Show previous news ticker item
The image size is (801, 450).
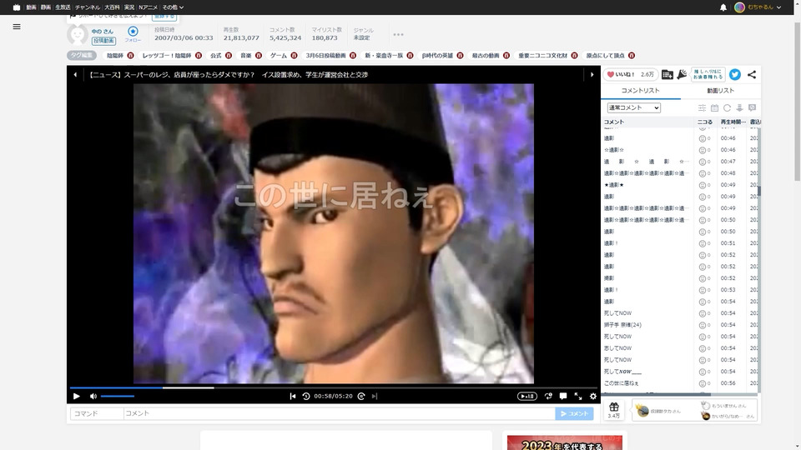coord(75,74)
